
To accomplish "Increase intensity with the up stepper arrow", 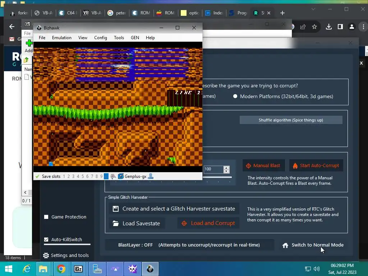I will [x=226, y=167].
